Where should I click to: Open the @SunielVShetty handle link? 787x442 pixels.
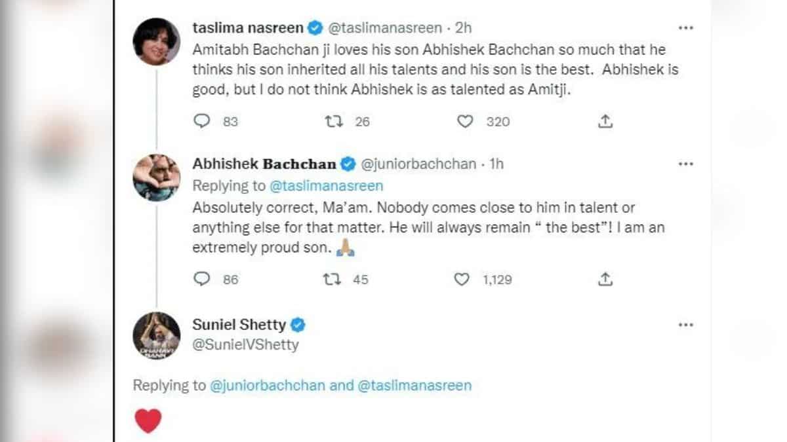click(x=245, y=344)
